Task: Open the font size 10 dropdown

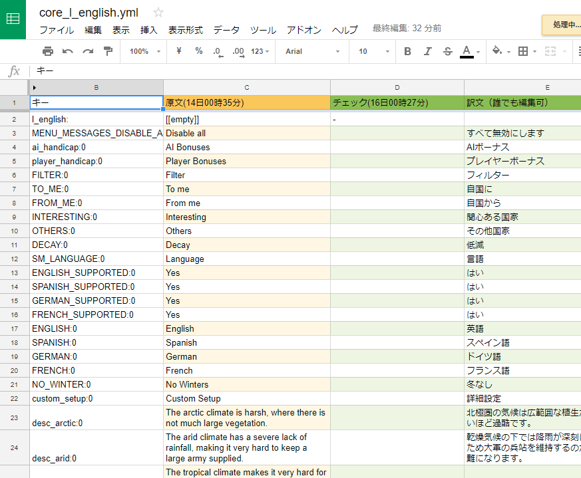Action: 373,51
